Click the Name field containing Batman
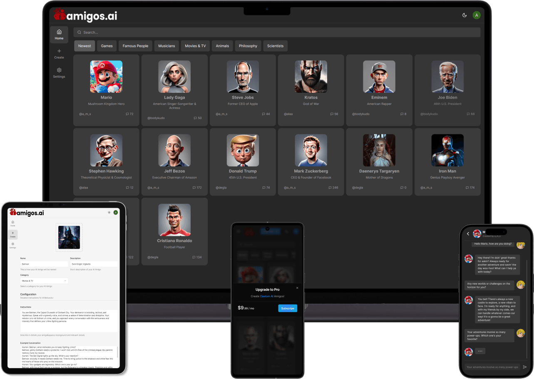 click(x=44, y=264)
